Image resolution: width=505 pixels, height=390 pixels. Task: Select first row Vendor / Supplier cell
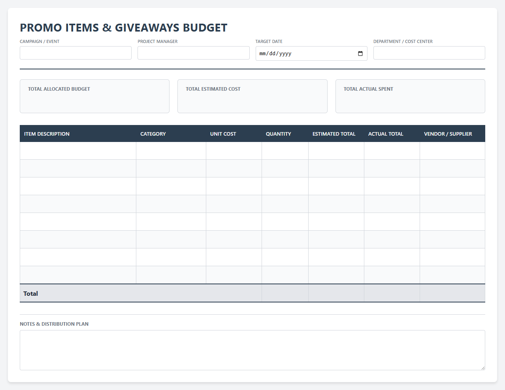coord(452,151)
